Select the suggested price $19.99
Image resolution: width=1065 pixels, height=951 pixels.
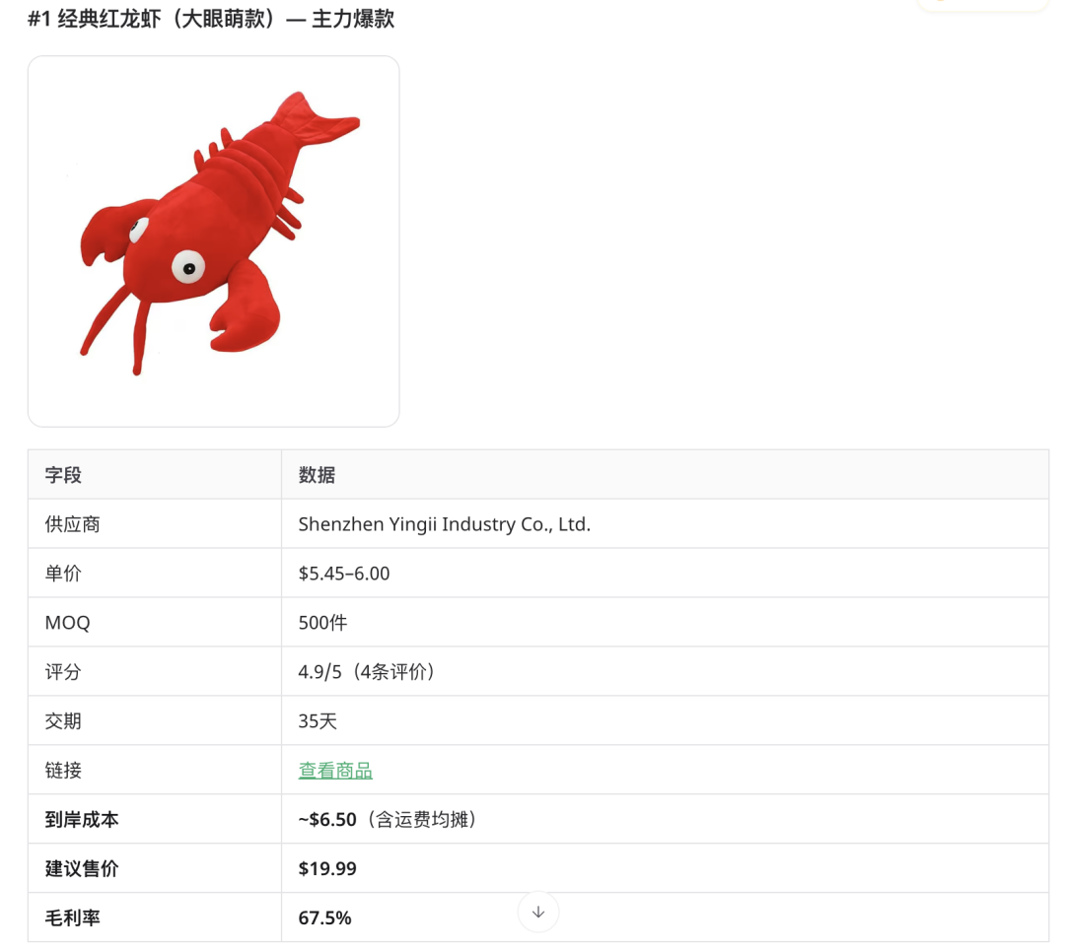[x=327, y=868]
